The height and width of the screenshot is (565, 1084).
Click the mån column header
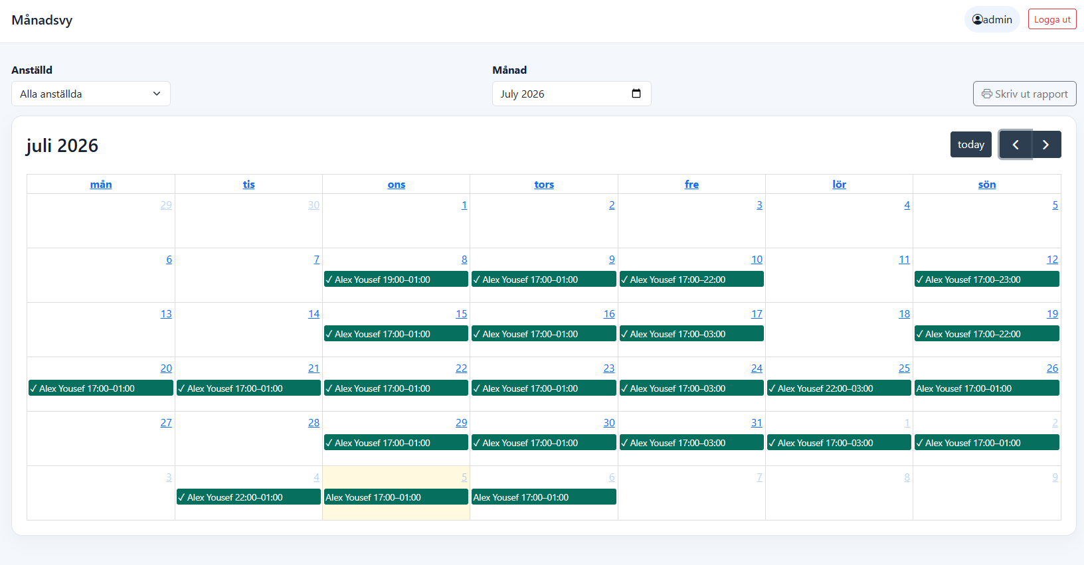click(101, 185)
